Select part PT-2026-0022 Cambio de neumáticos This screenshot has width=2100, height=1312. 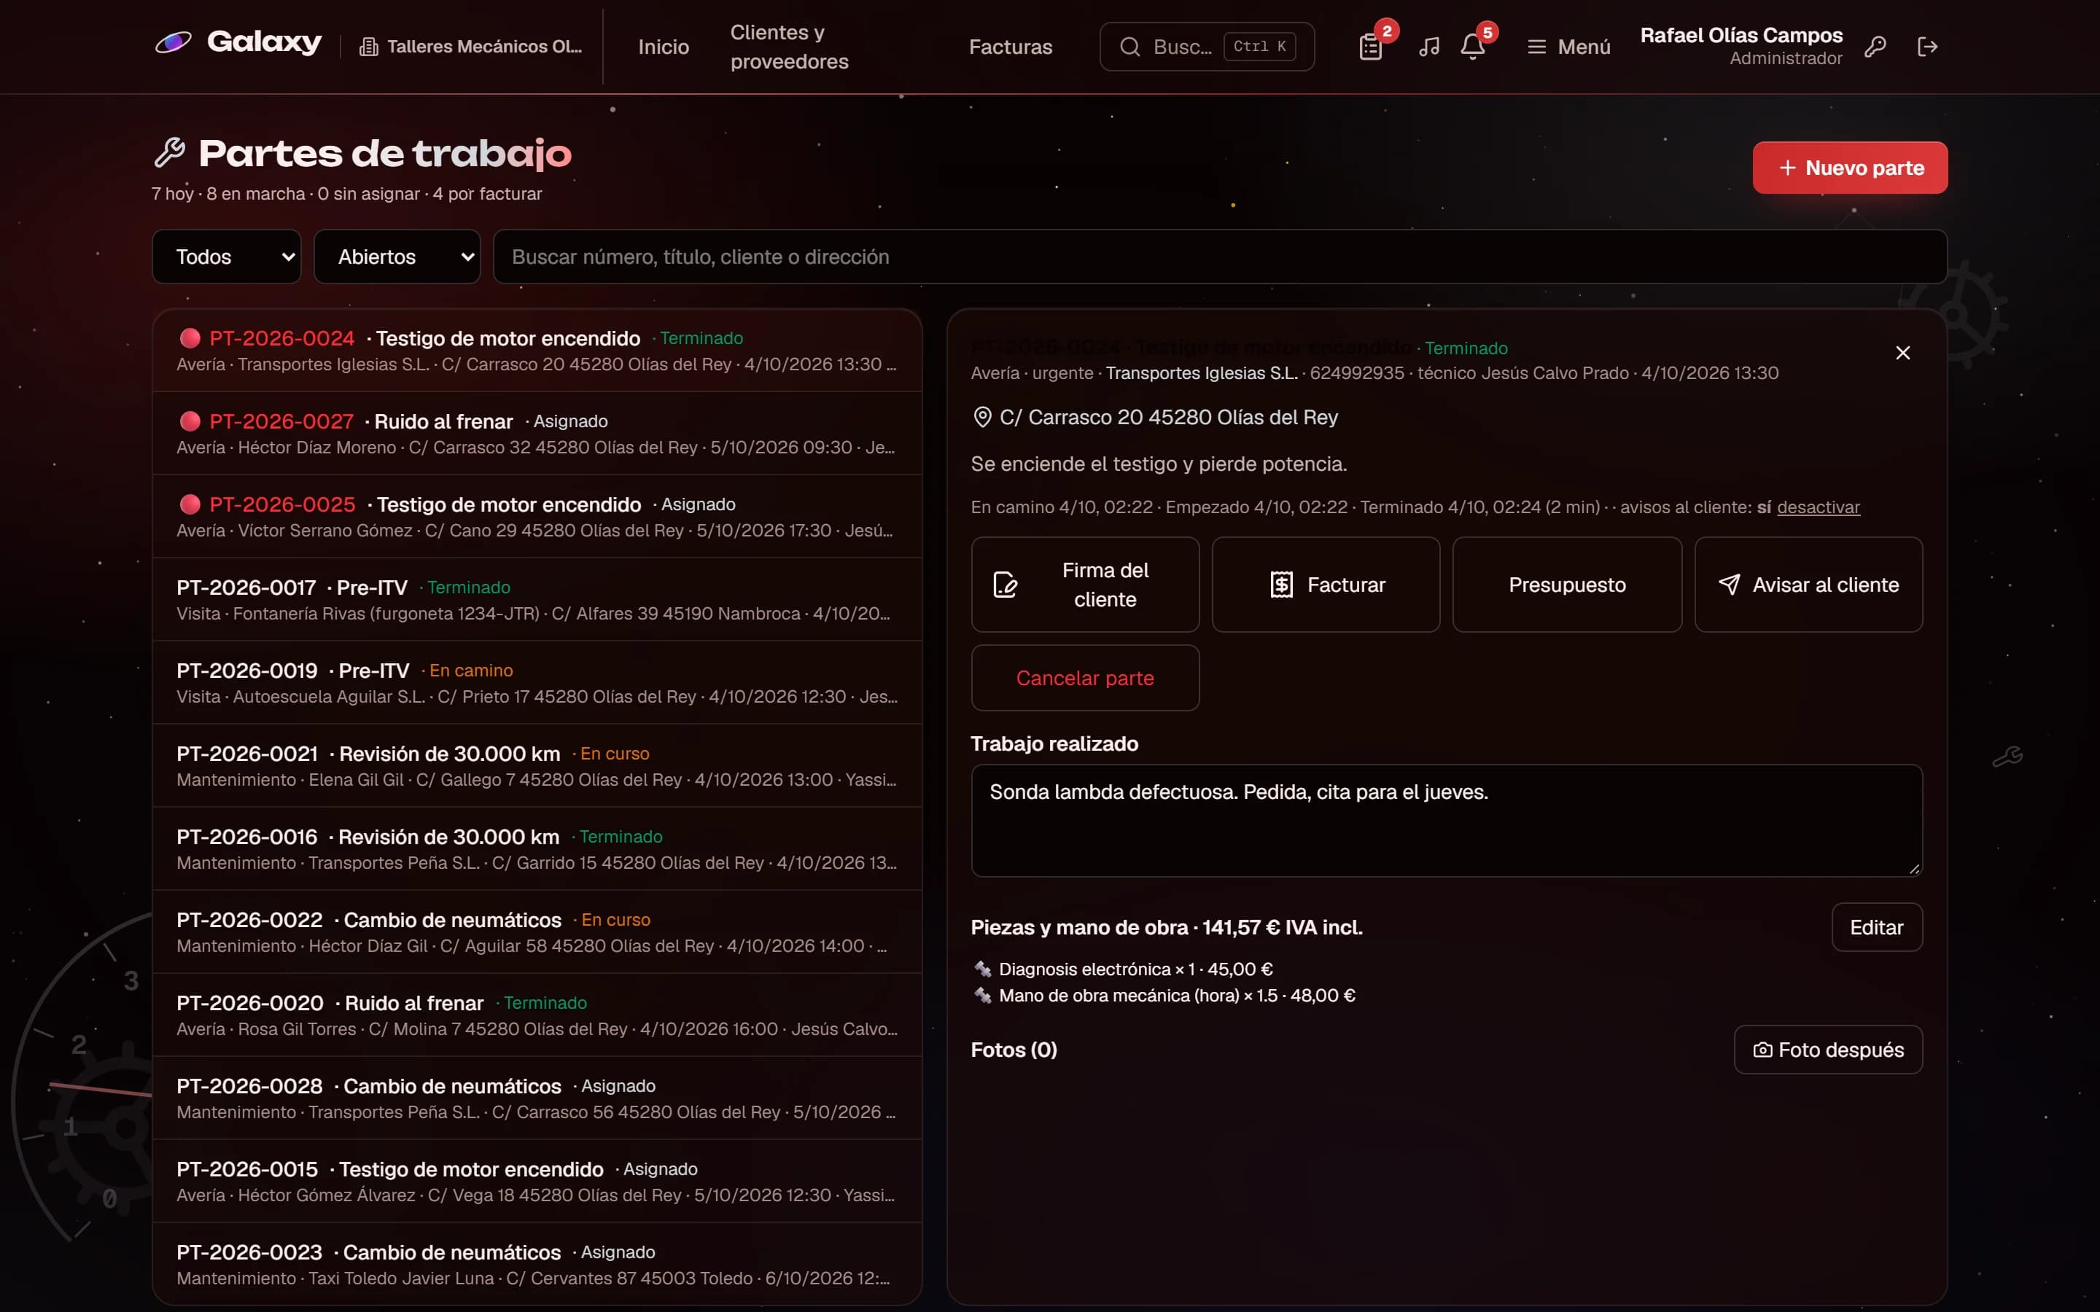coord(537,932)
